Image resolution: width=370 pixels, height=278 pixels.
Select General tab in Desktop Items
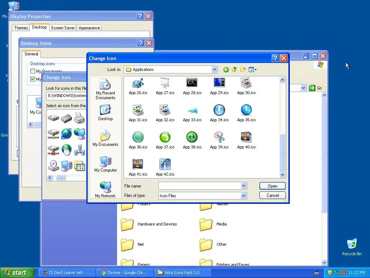(31, 54)
